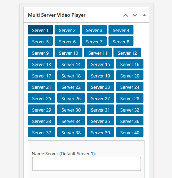This screenshot has width=172, height=178.
Task: Switch to the Server 2 tab
Action: (x=67, y=30)
